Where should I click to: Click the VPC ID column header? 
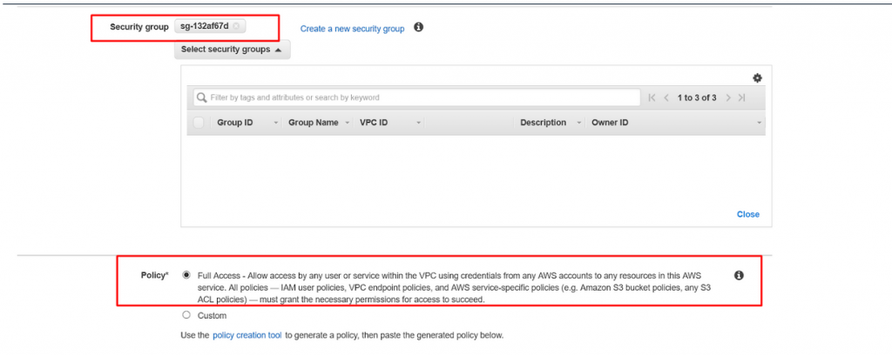tap(374, 122)
